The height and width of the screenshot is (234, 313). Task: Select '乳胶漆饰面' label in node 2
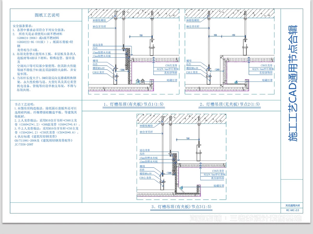click(x=266, y=72)
